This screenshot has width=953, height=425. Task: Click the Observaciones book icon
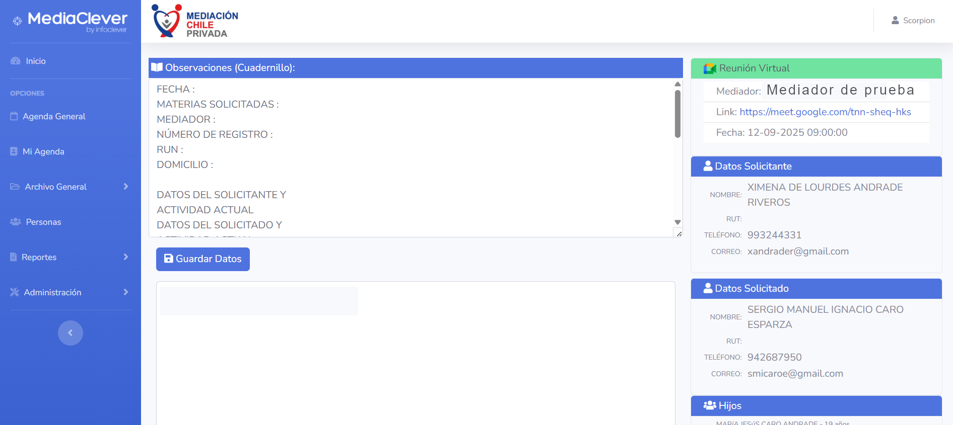157,67
